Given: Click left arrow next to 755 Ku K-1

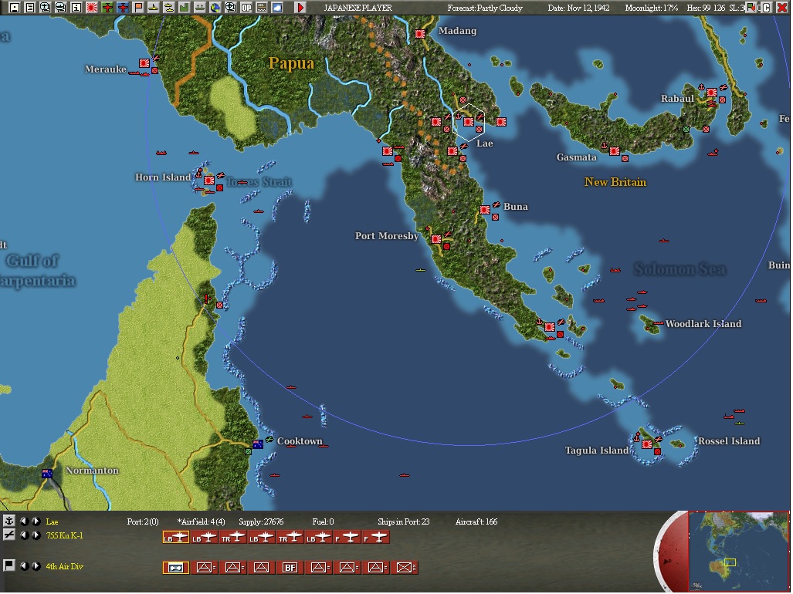Looking at the screenshot, I should (24, 535).
